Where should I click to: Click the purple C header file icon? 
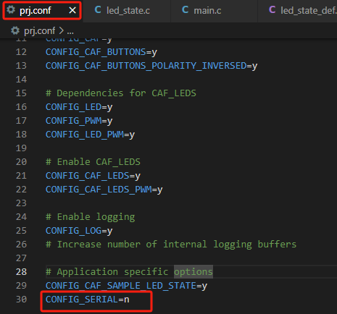click(272, 10)
